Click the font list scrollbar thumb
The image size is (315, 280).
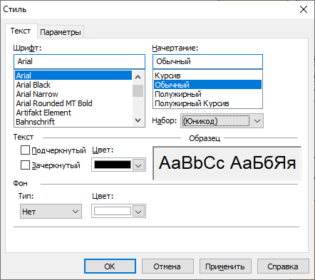[138, 90]
